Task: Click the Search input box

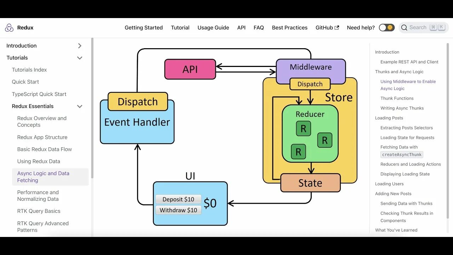Action: [x=424, y=28]
